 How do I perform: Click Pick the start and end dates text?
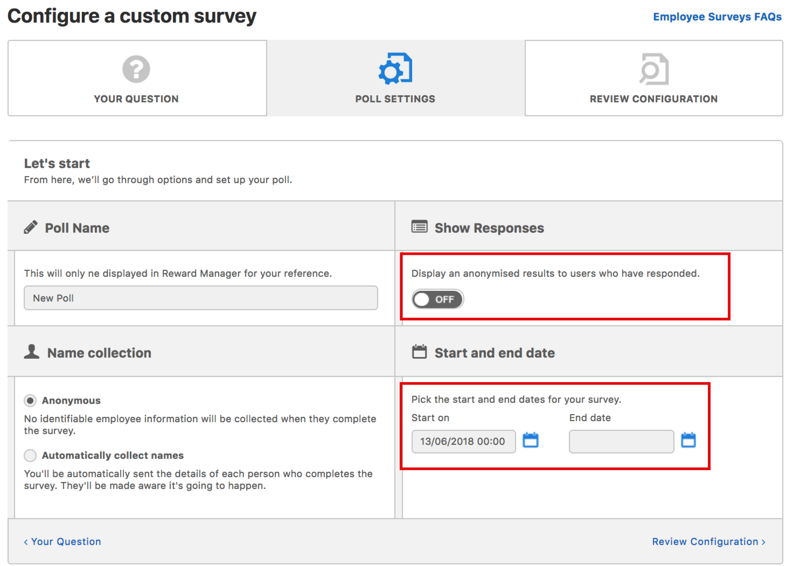click(516, 399)
